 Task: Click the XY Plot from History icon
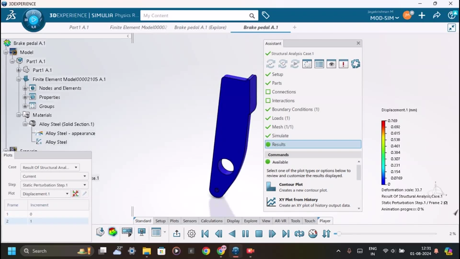pos(271,202)
